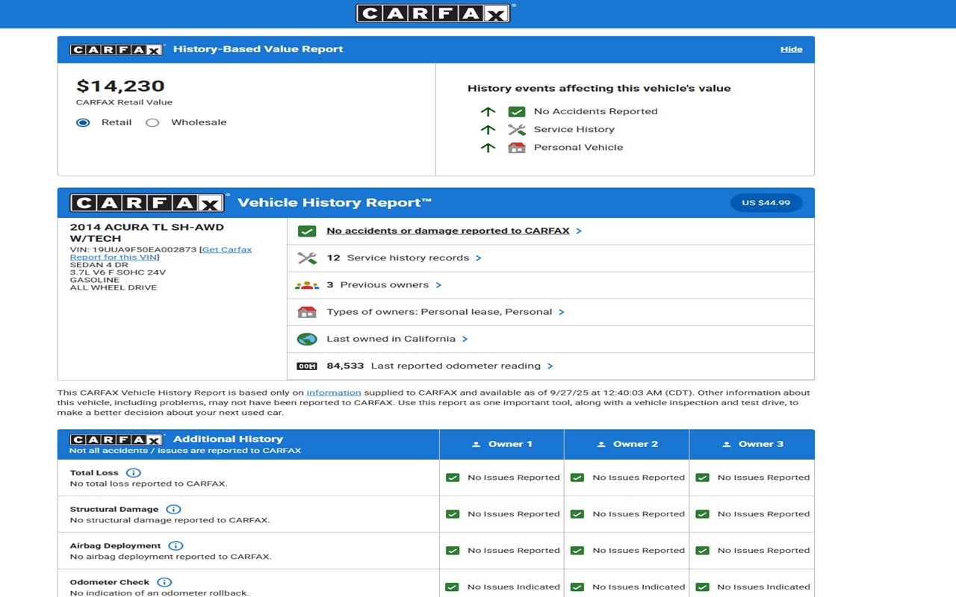
Task: Click up arrow beside Personal Vehicle
Action: [488, 148]
